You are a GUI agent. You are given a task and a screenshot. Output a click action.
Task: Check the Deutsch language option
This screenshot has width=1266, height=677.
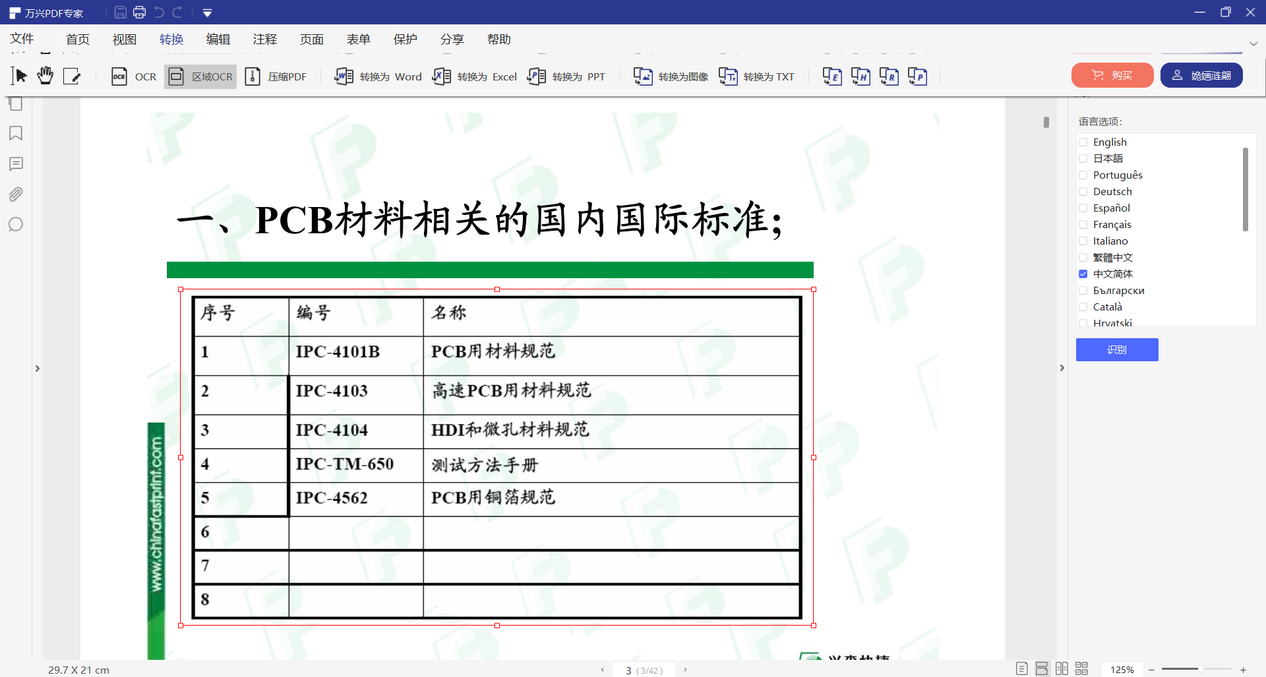[x=1083, y=192]
